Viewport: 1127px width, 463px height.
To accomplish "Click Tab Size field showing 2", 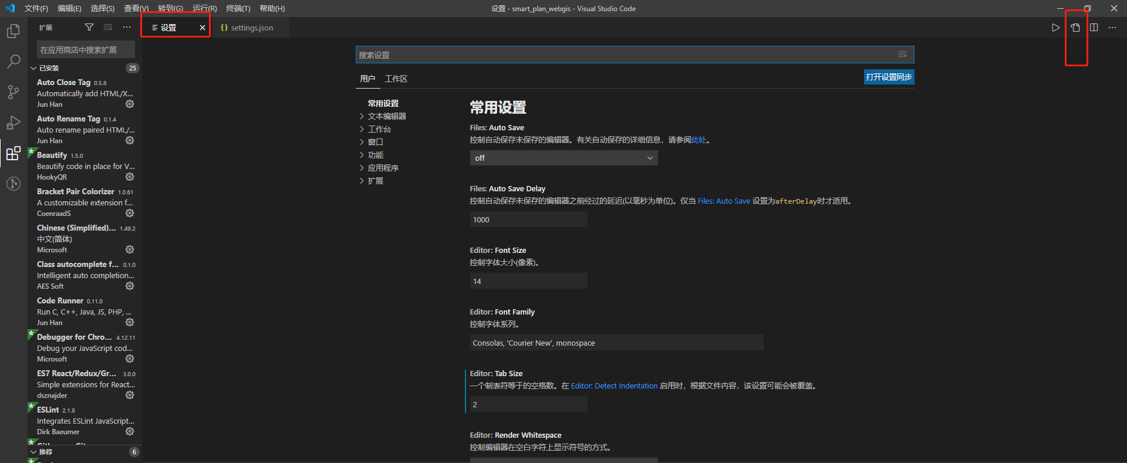I will coord(528,404).
